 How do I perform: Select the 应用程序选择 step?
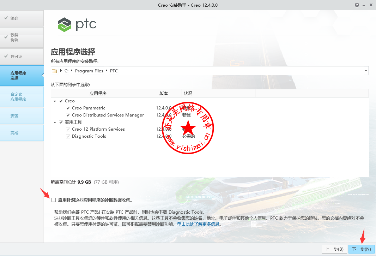click(x=22, y=76)
